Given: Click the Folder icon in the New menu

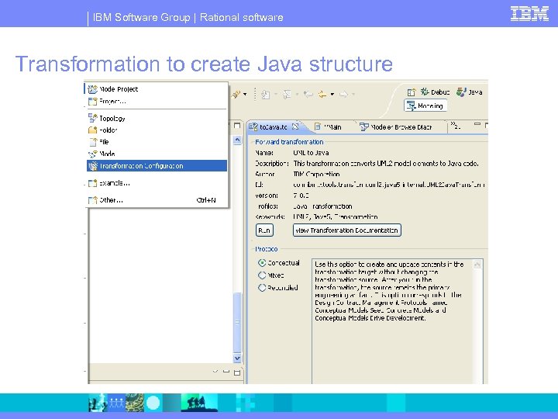Looking at the screenshot, I should point(92,130).
